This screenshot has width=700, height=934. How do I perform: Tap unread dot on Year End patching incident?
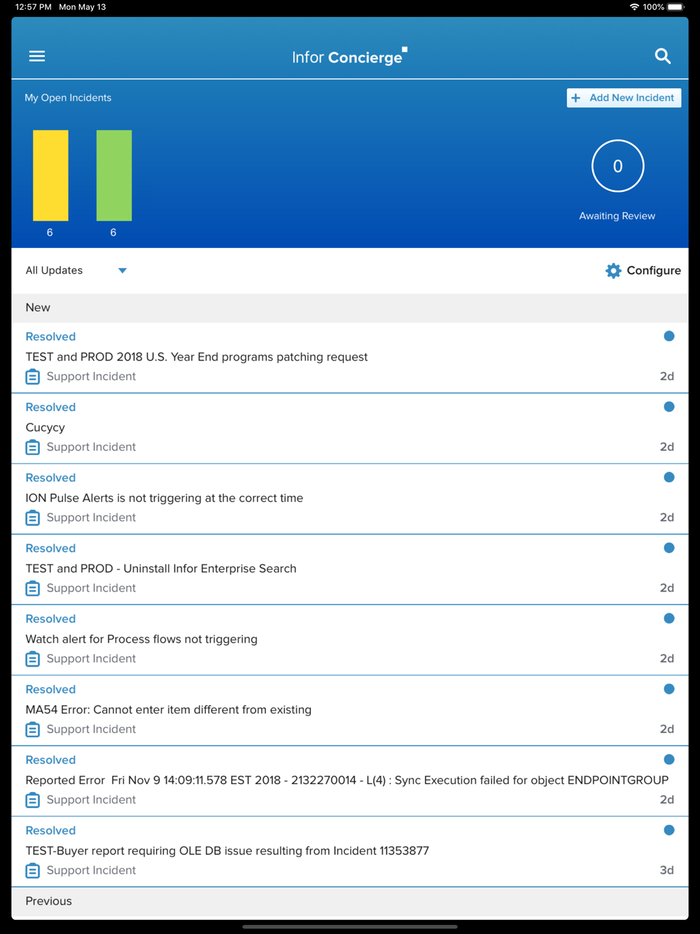(669, 336)
